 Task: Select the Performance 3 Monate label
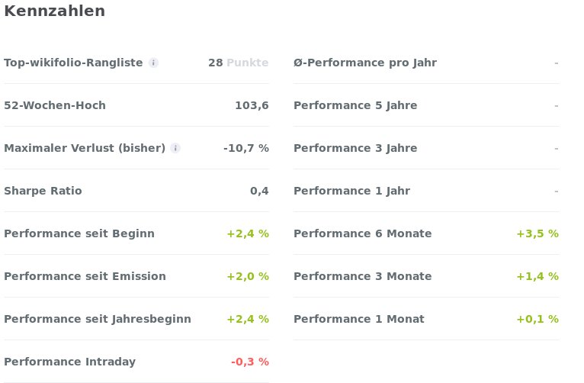tap(362, 276)
